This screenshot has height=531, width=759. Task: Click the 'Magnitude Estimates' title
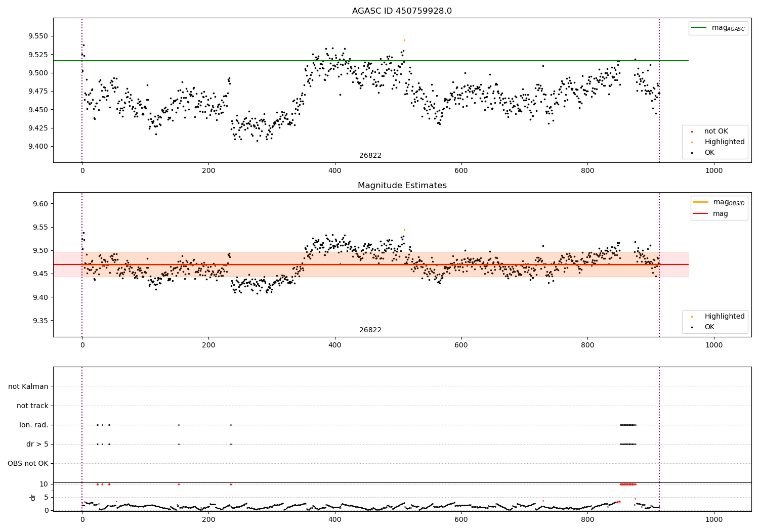pyautogui.click(x=402, y=186)
